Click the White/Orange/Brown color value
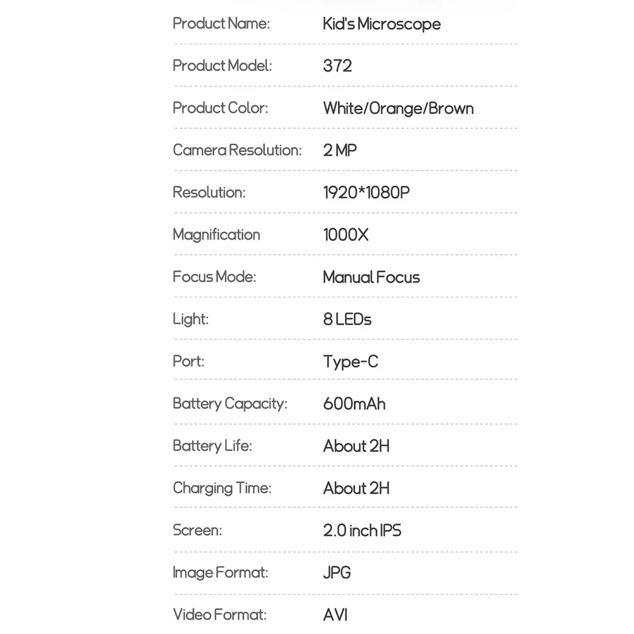This screenshot has width=634, height=634. (398, 108)
